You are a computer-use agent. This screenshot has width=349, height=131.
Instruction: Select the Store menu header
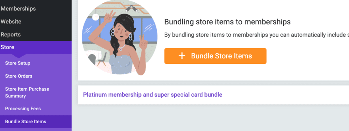pyautogui.click(x=35, y=48)
